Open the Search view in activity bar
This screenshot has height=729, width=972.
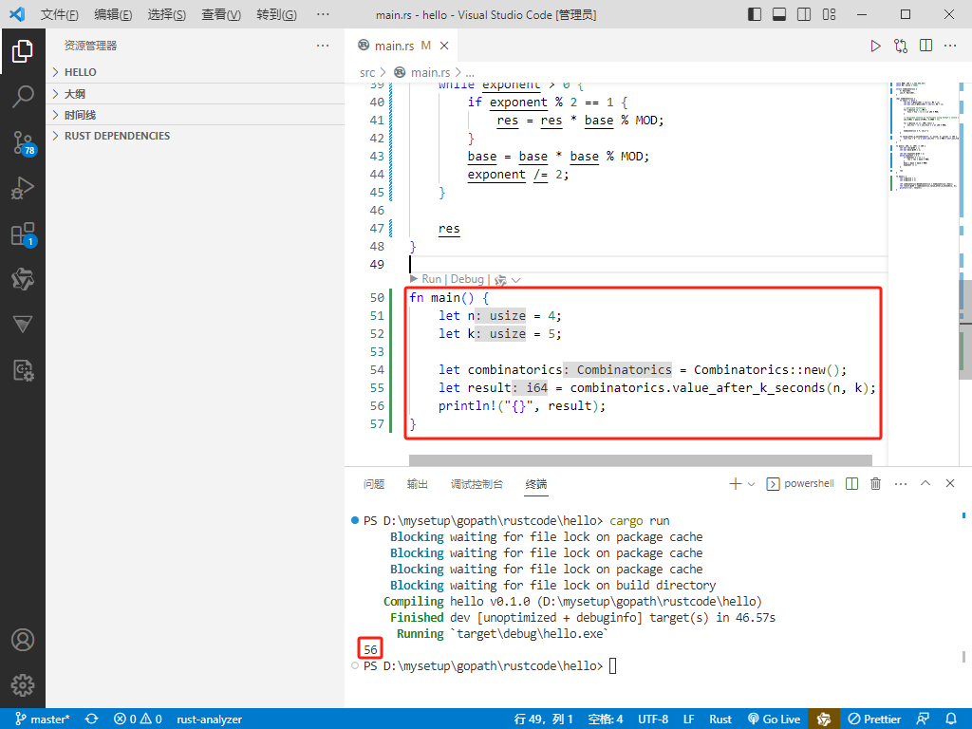pyautogui.click(x=23, y=97)
